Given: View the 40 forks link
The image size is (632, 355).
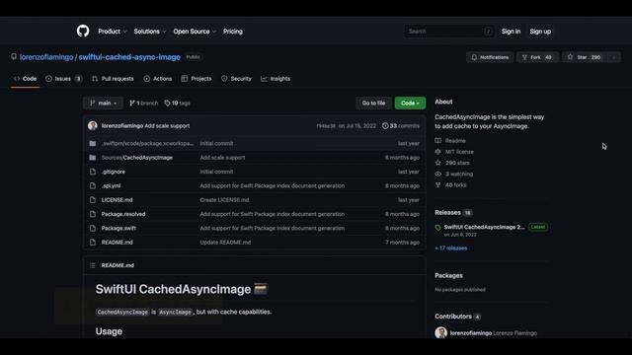Looking at the screenshot, I should [x=455, y=184].
